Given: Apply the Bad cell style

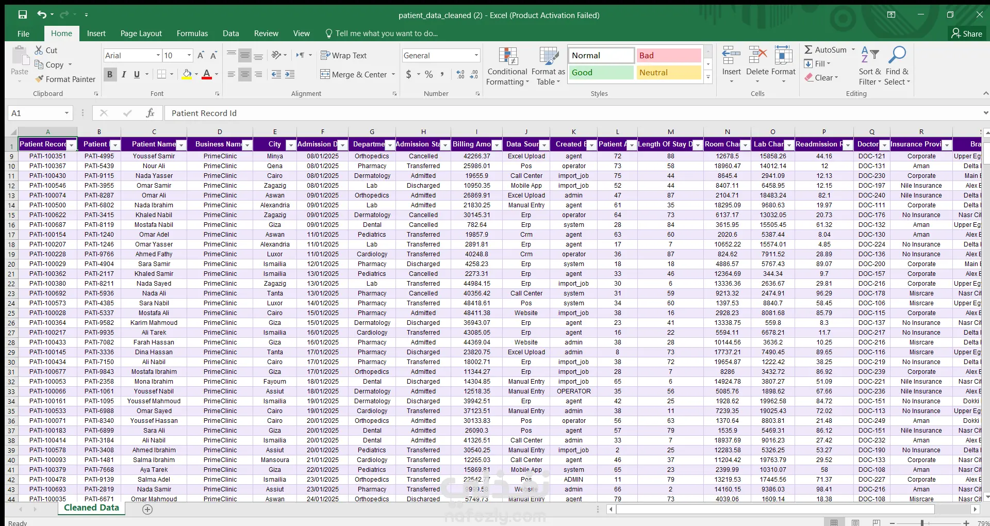Looking at the screenshot, I should click(669, 55).
